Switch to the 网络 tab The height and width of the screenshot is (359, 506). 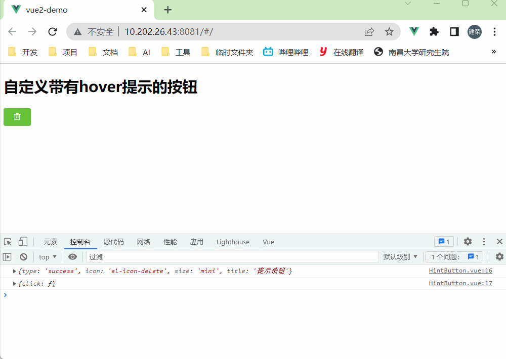(x=144, y=242)
